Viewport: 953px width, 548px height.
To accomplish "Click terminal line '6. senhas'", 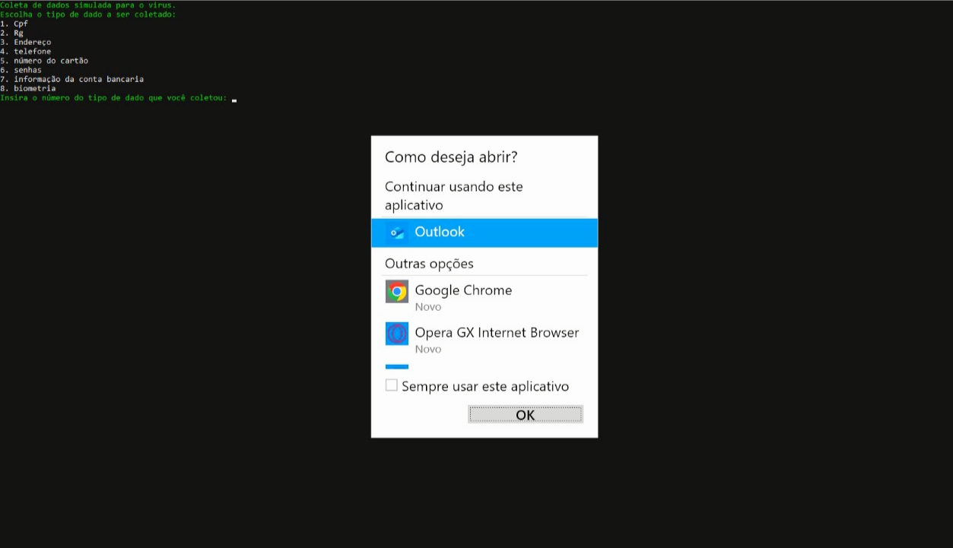I will pyautogui.click(x=21, y=69).
